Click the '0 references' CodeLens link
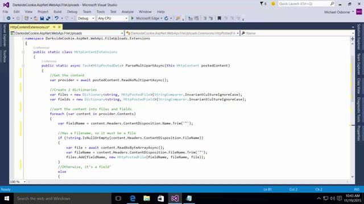Image resolution: width=364 pixels, height=204 pixels. click(x=42, y=48)
